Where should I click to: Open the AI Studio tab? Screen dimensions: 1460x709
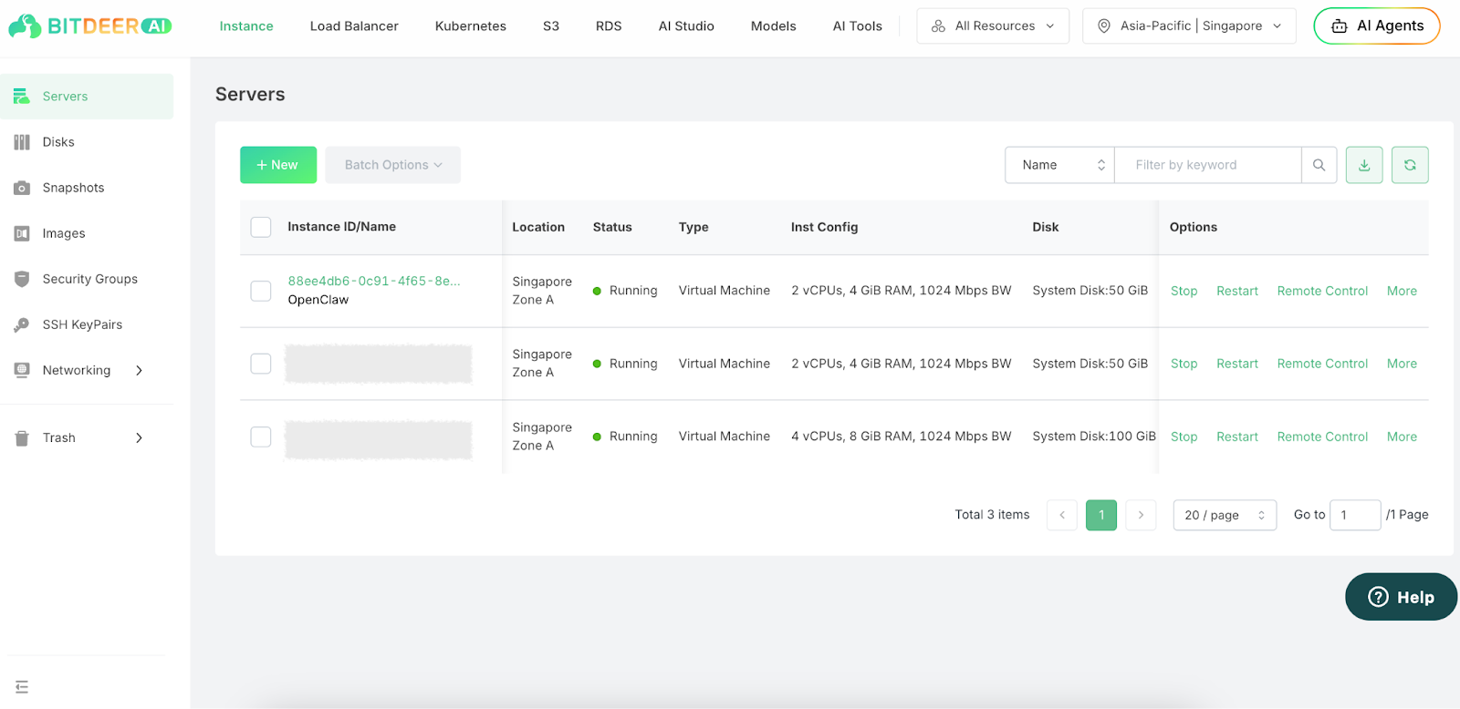(686, 26)
